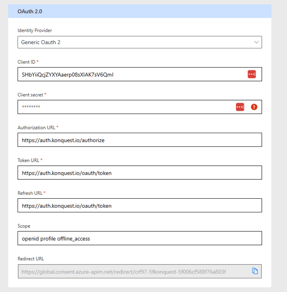
Task: Click the Scope label
Action: 24,226
